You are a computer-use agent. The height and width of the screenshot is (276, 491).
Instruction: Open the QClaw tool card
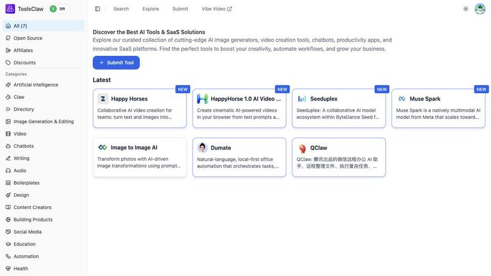pyautogui.click(x=339, y=158)
